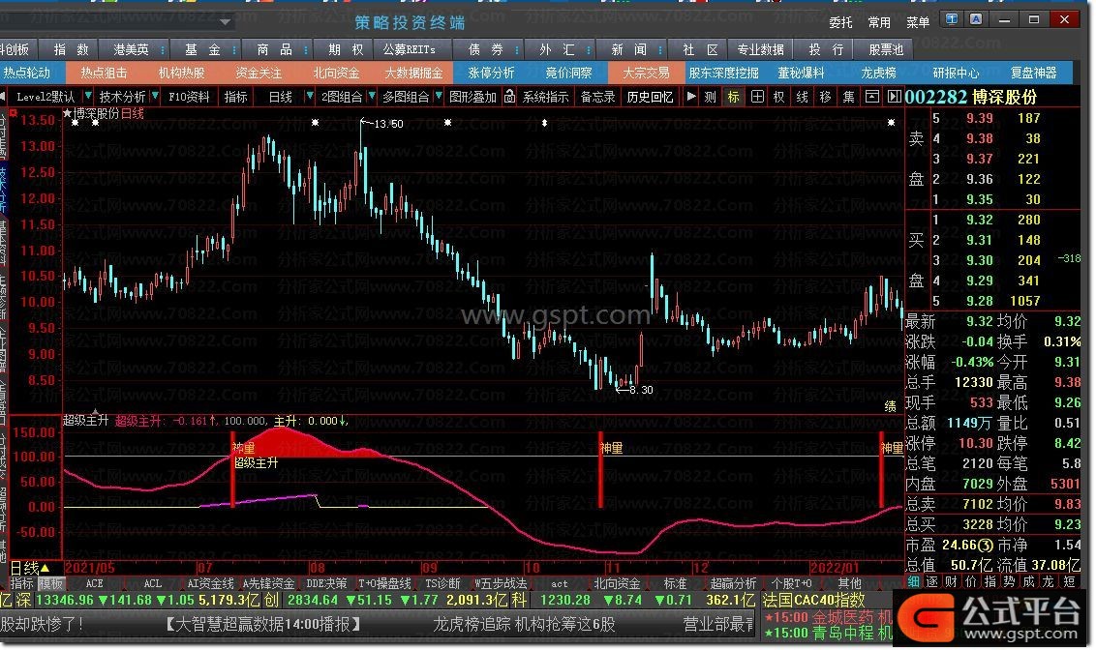Open the 涨停分析 section

pos(492,73)
